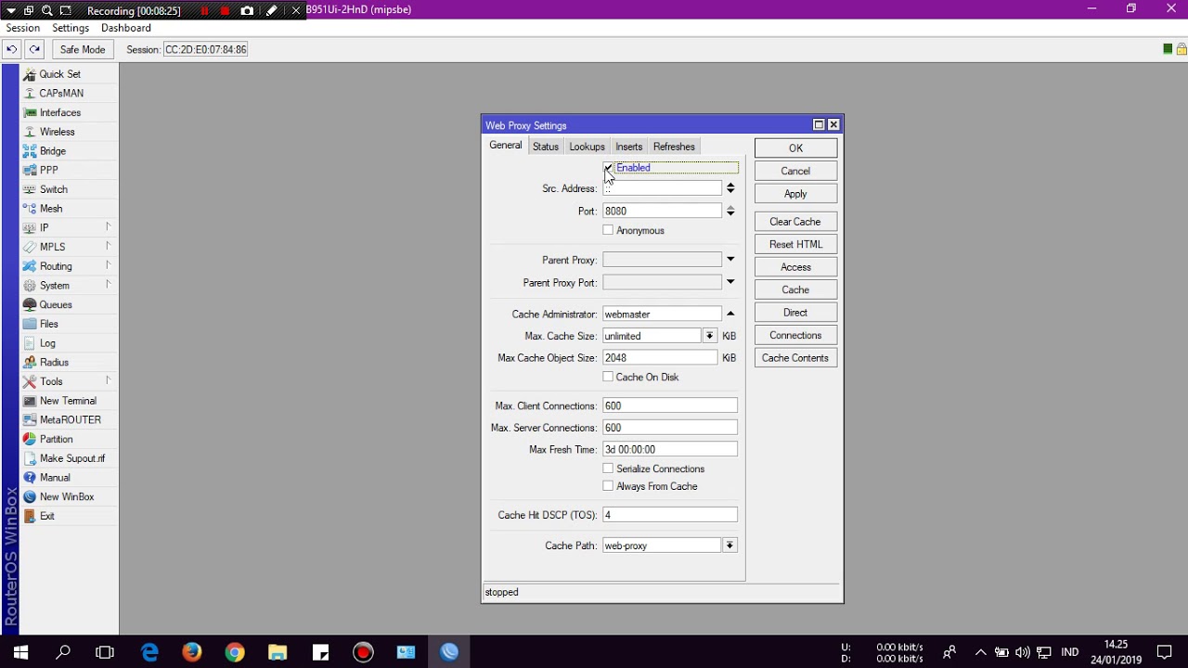Image resolution: width=1188 pixels, height=668 pixels.
Task: Toggle Always From Cache checkbox
Action: [x=608, y=486]
